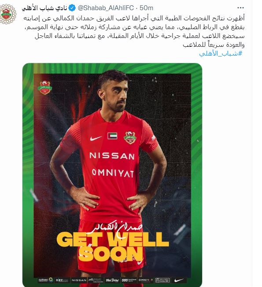Open the tweet's three-dot more options menu
Image resolution: width=262 pixels, height=287 pixels.
point(240,8)
